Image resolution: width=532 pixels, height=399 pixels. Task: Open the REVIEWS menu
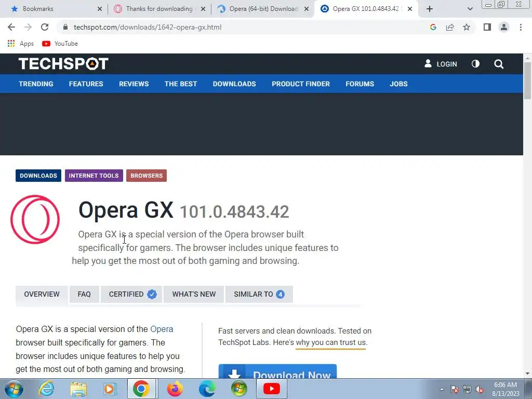(134, 84)
